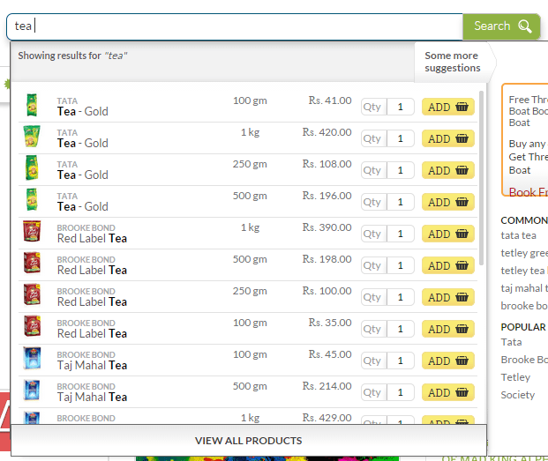
Task: Edit quantity for Tata Tea Gold 1 kg
Action: 401,138
